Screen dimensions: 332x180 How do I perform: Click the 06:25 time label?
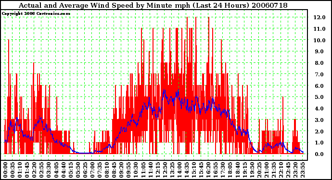85,170
